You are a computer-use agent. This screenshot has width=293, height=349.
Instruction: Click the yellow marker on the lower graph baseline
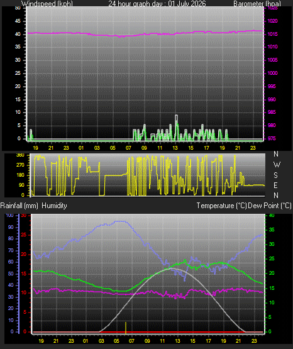pyautogui.click(x=126, y=328)
